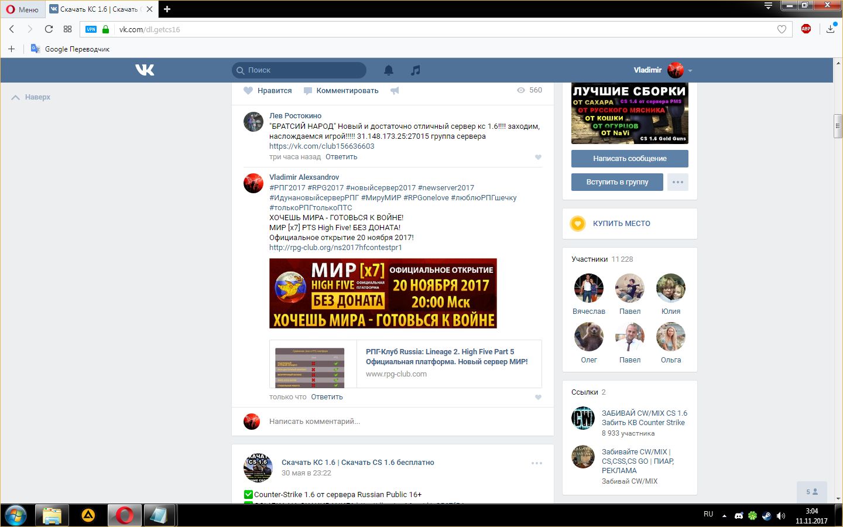Open member Юлия's profile
This screenshot has height=527, width=843.
click(x=671, y=294)
